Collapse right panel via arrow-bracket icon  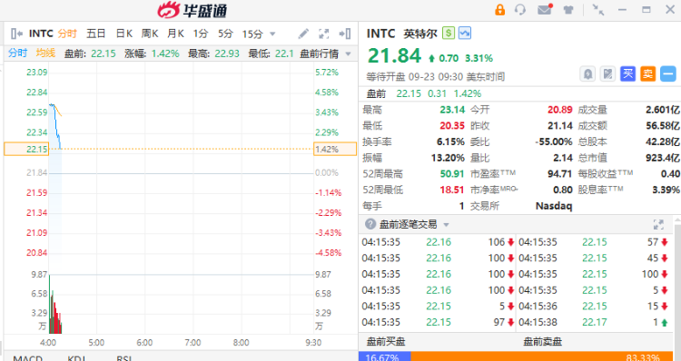tap(345, 34)
